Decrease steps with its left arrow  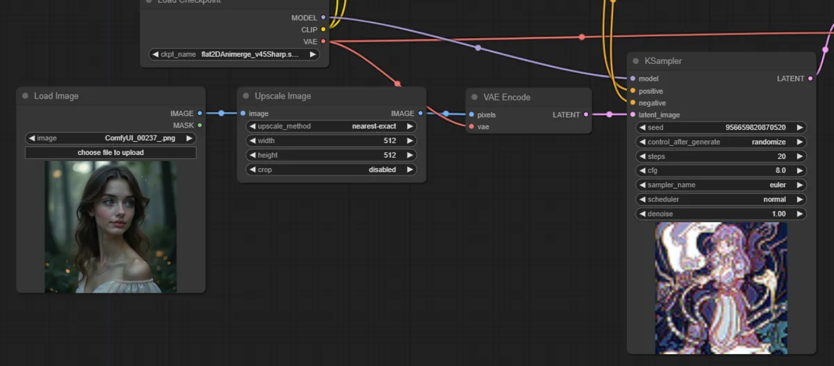coord(643,156)
